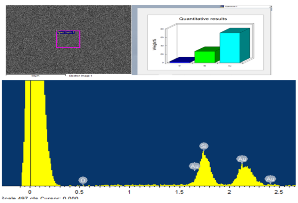Click inside the magenta Spectrum 1 rectangle

tap(68, 41)
